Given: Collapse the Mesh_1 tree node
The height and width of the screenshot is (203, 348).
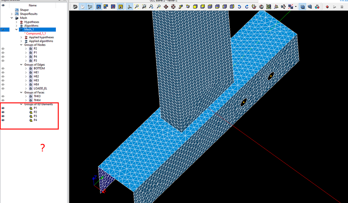Looking at the screenshot, I should tap(16, 29).
